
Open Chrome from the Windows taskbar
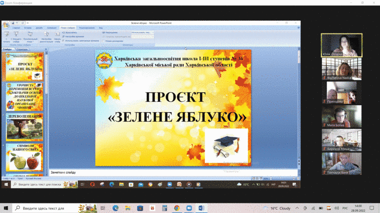click(x=177, y=208)
